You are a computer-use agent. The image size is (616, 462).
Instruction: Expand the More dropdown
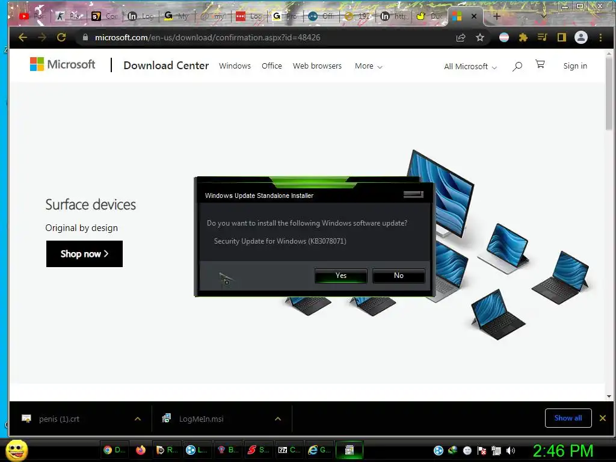[x=369, y=66]
